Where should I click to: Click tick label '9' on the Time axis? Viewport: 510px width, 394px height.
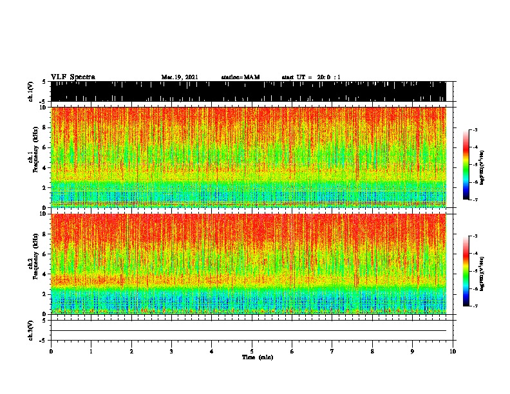coord(412,352)
